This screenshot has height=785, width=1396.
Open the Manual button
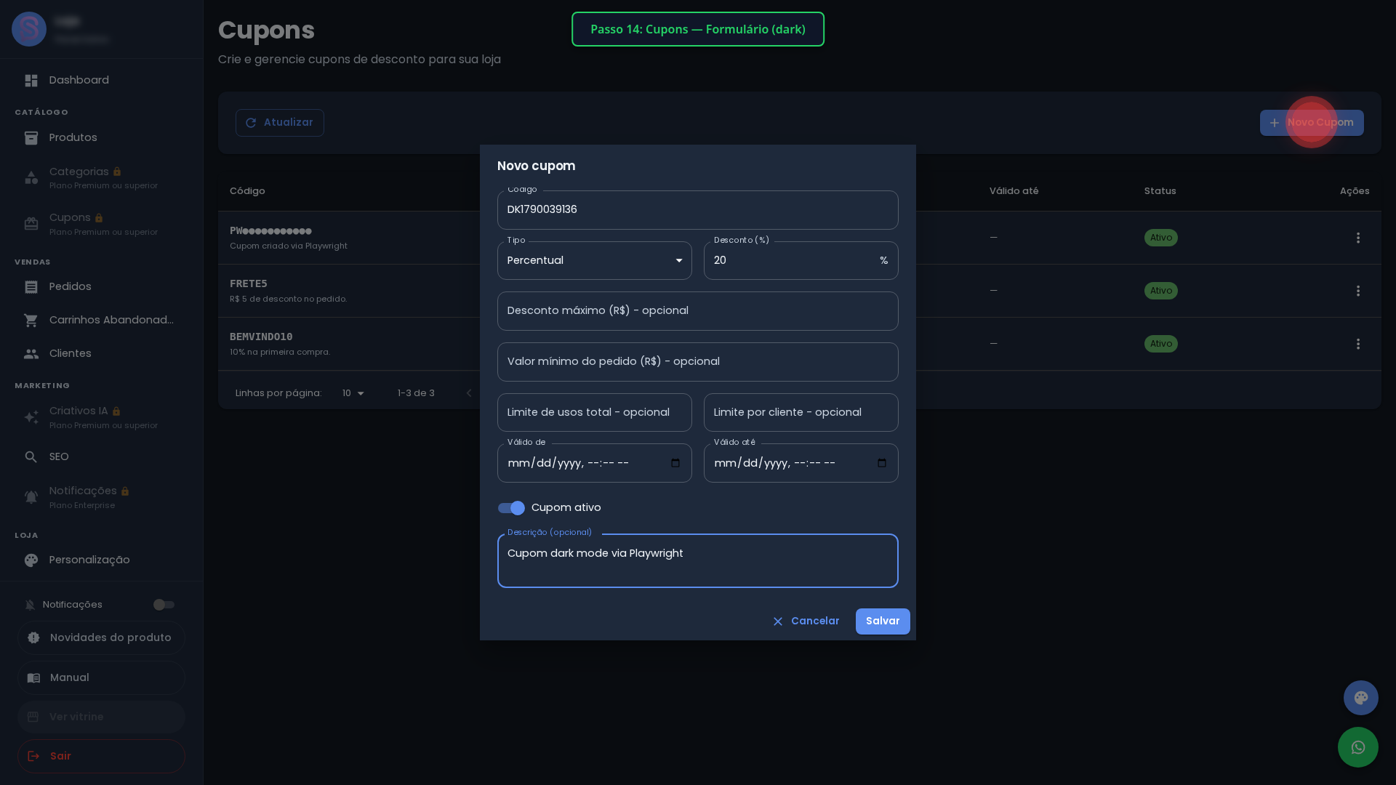tap(101, 678)
